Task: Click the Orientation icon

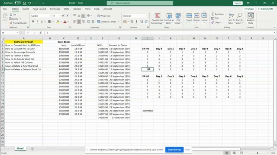Action: point(89,16)
